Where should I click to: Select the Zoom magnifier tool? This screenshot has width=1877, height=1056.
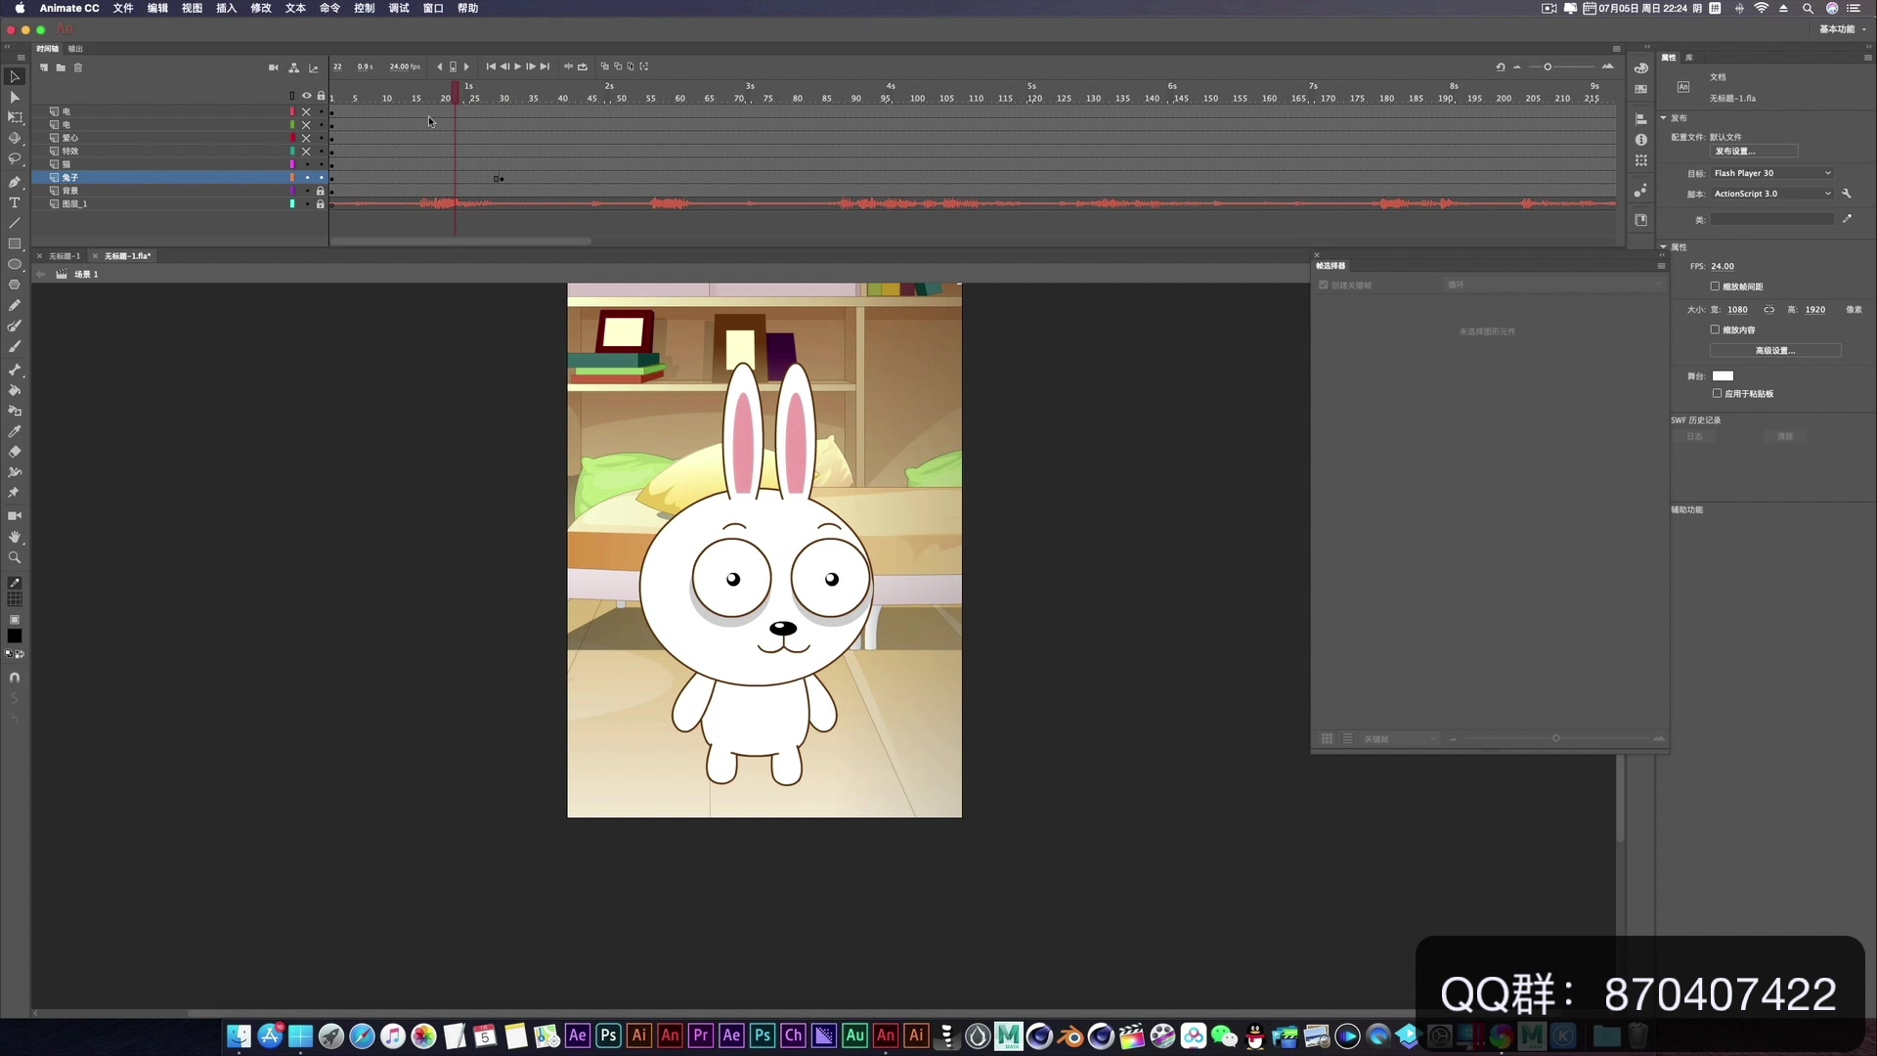[15, 557]
